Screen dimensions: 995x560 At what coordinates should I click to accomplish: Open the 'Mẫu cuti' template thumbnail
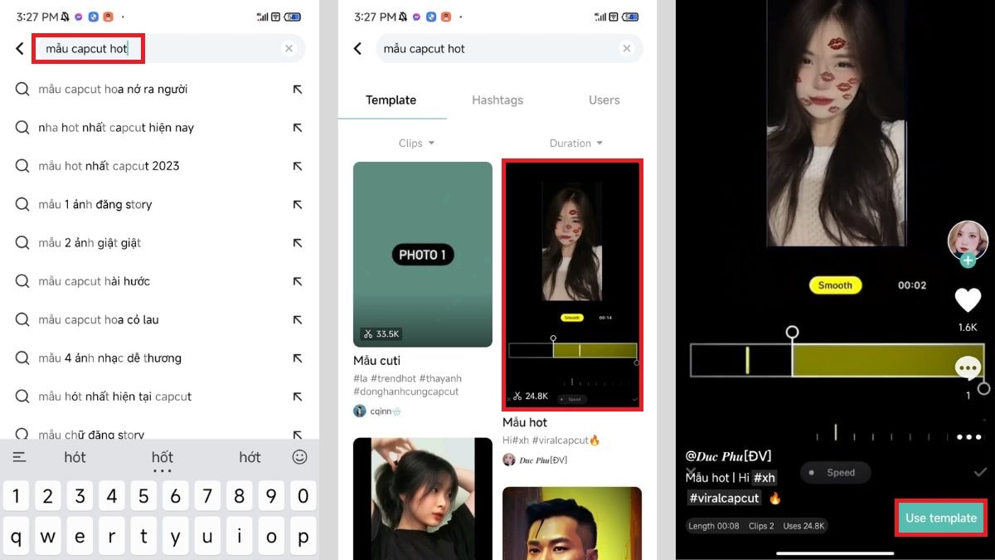click(x=423, y=255)
